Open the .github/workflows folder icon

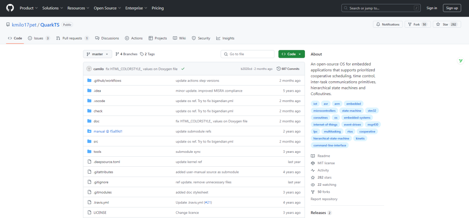coord(89,80)
